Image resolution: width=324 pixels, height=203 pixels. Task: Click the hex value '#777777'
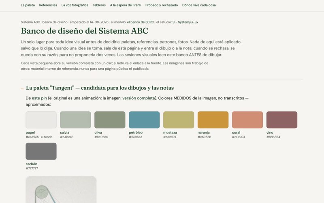(x=32, y=168)
